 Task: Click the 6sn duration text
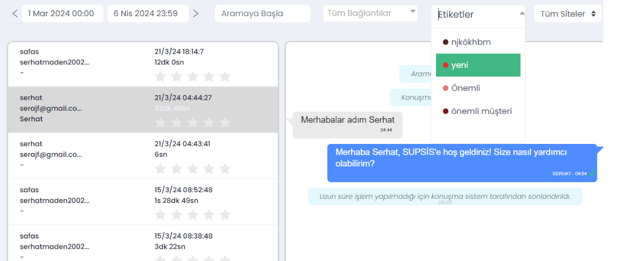click(x=160, y=154)
